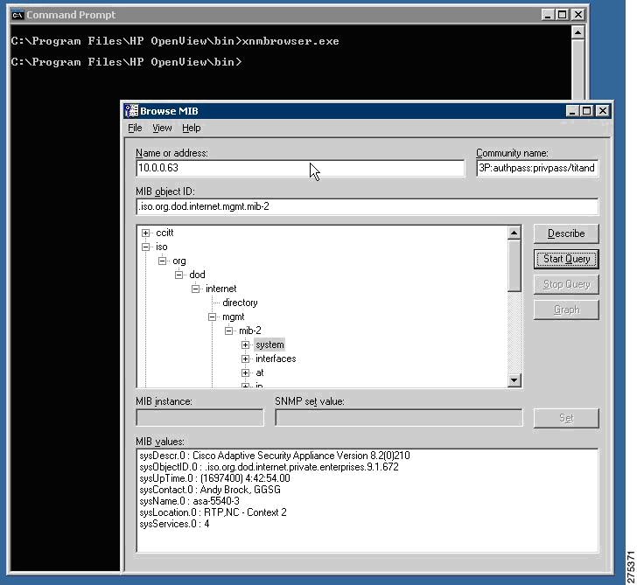Click the SNMP set value field
The image size is (637, 585).
coord(398,418)
